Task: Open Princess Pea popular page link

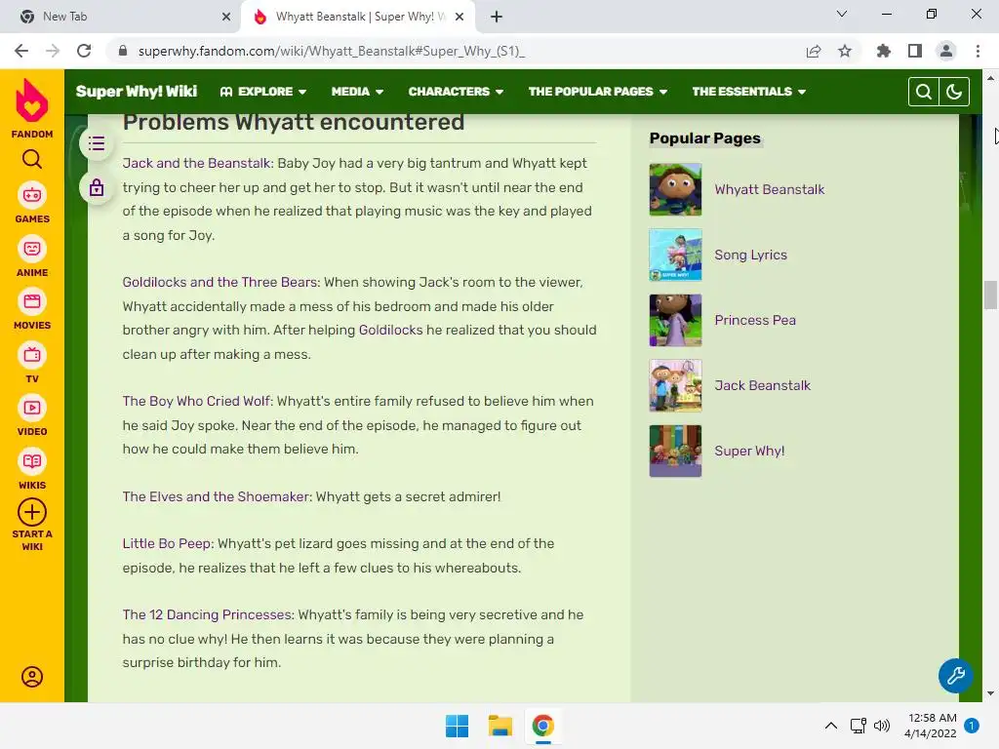Action: (x=755, y=320)
